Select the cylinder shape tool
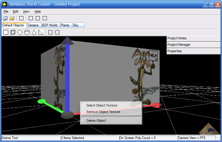The image size is (222, 142). point(27,32)
